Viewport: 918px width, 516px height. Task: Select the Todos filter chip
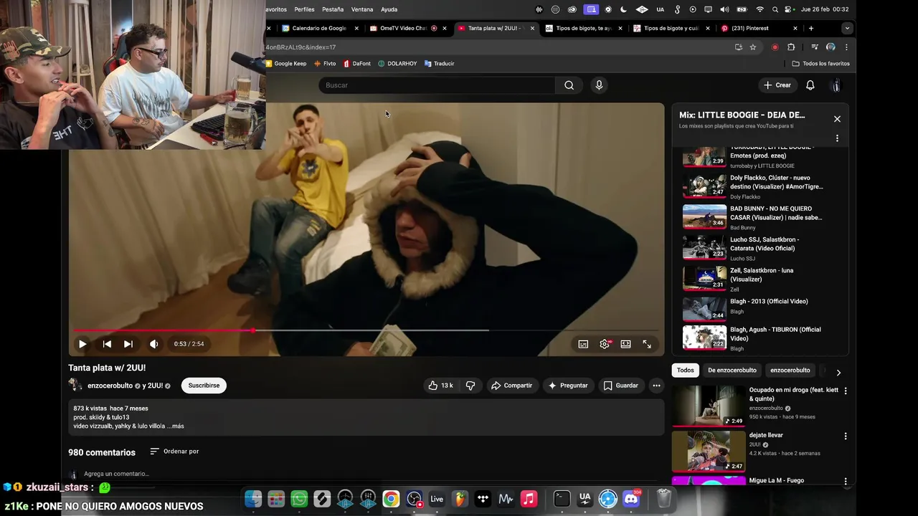[686, 371]
